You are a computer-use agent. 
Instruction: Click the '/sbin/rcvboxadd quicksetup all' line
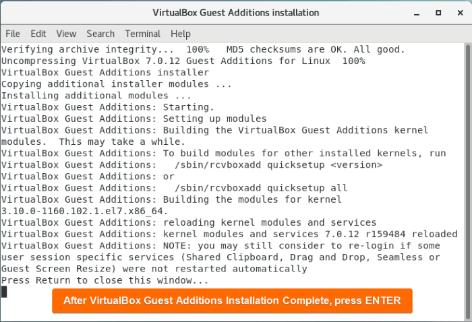174,188
